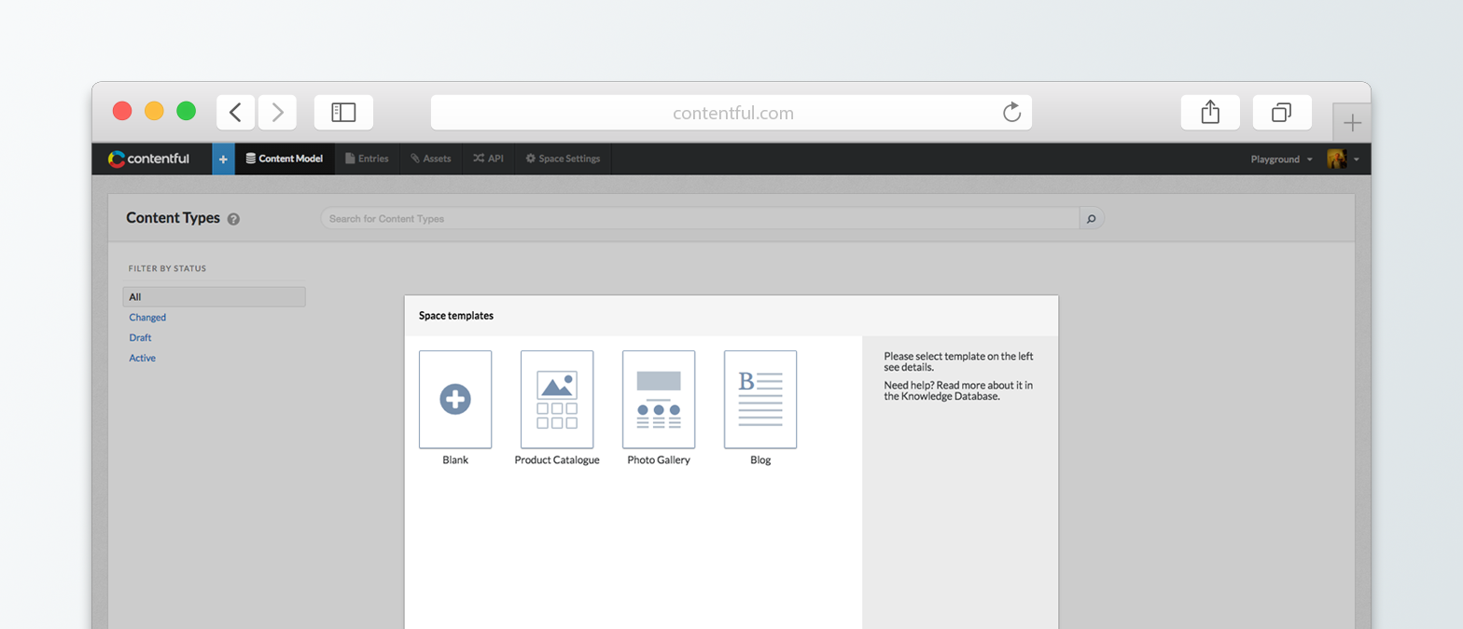Switch to the Entries tab
This screenshot has height=629, width=1463.
coord(367,159)
